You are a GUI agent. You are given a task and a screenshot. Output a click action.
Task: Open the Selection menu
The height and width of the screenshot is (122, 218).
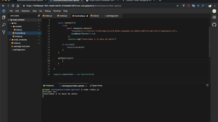[26, 11]
